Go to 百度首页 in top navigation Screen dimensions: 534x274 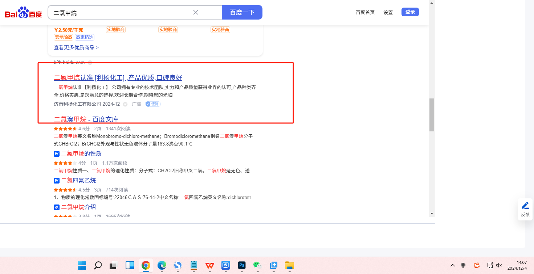pyautogui.click(x=365, y=12)
